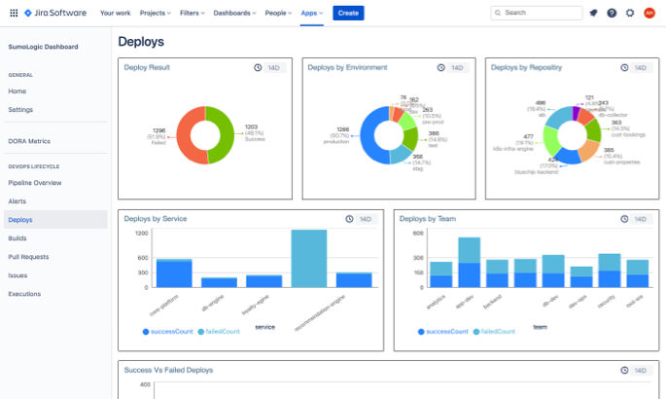This screenshot has height=399, width=666.
Task: Open the notifications icon in top bar
Action: [x=594, y=13]
